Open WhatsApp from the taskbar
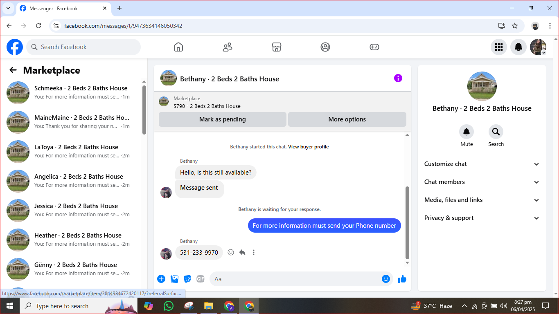 pyautogui.click(x=168, y=306)
